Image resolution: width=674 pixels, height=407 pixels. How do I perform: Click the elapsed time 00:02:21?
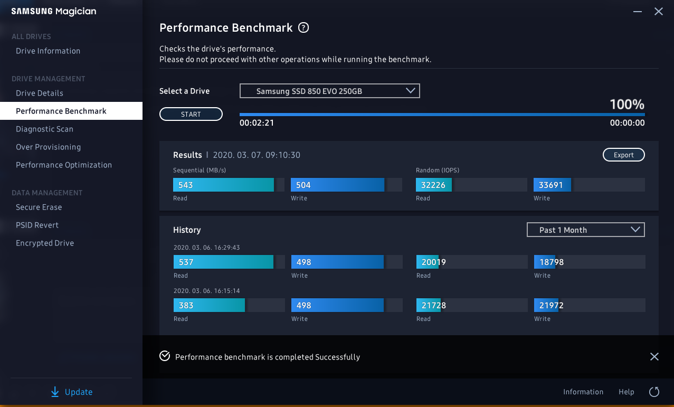(257, 123)
